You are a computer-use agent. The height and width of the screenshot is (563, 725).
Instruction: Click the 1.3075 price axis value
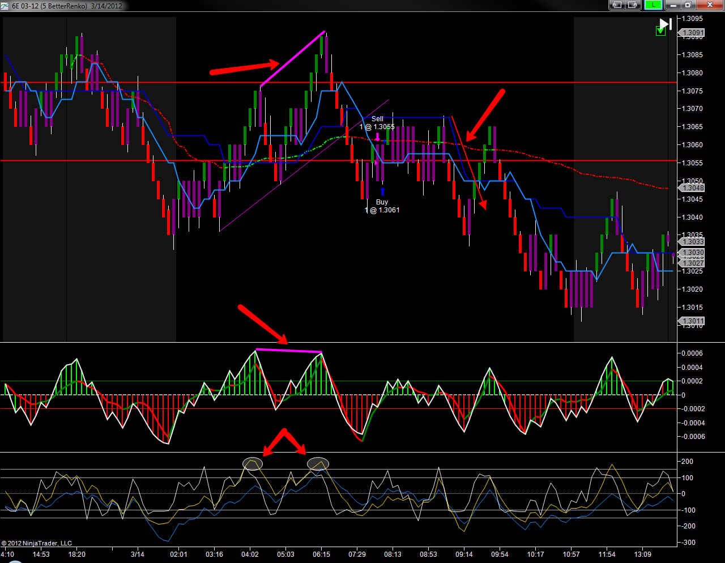pos(692,91)
